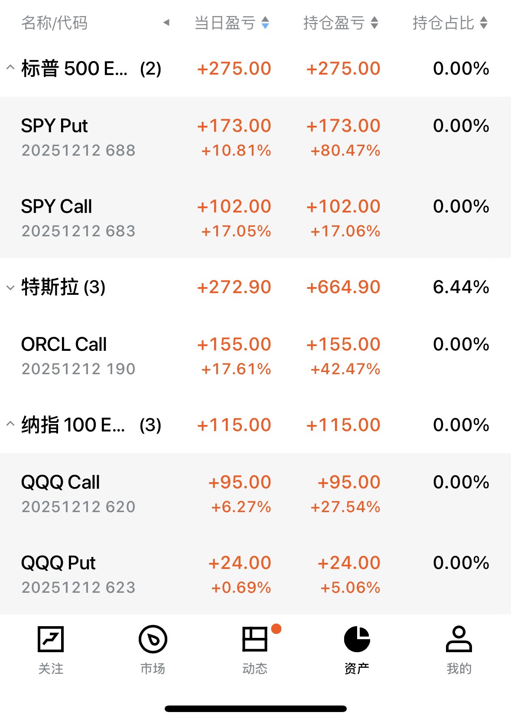Tap the 名称/代码 column header

(x=55, y=23)
